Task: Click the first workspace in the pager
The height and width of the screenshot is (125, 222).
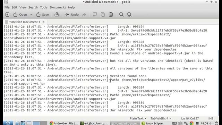Action: (x=36, y=123)
